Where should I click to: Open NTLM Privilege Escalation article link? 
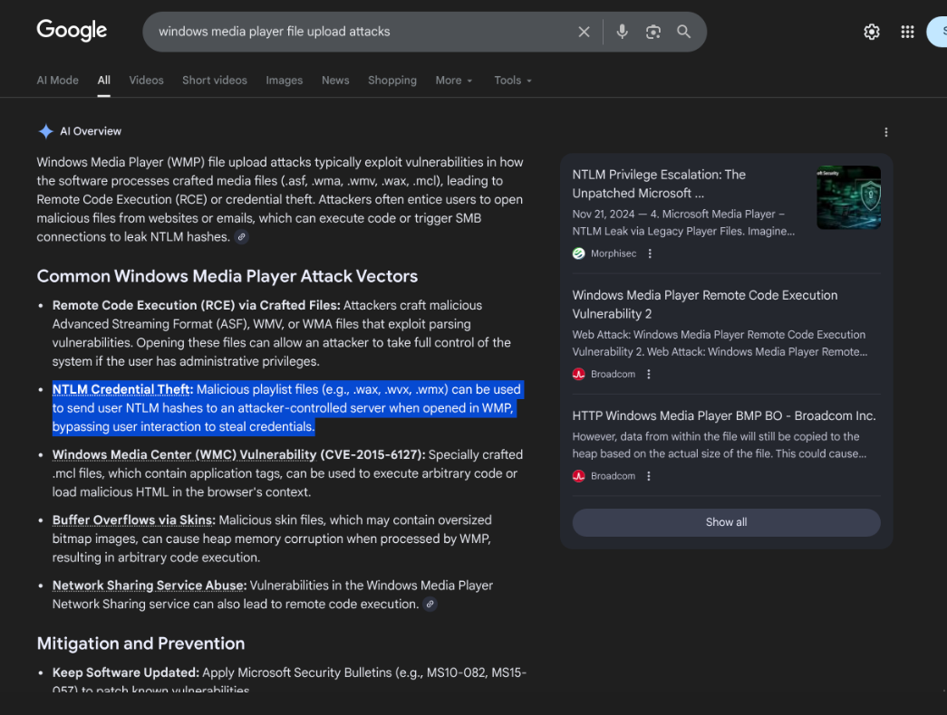659,184
